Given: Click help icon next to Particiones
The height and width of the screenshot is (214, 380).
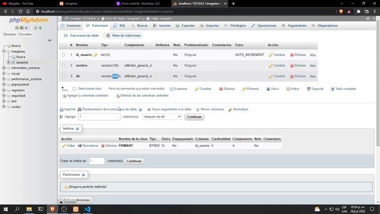Looking at the screenshot, I should tap(83, 175).
